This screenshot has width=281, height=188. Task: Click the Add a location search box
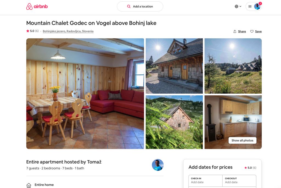pyautogui.click(x=143, y=7)
